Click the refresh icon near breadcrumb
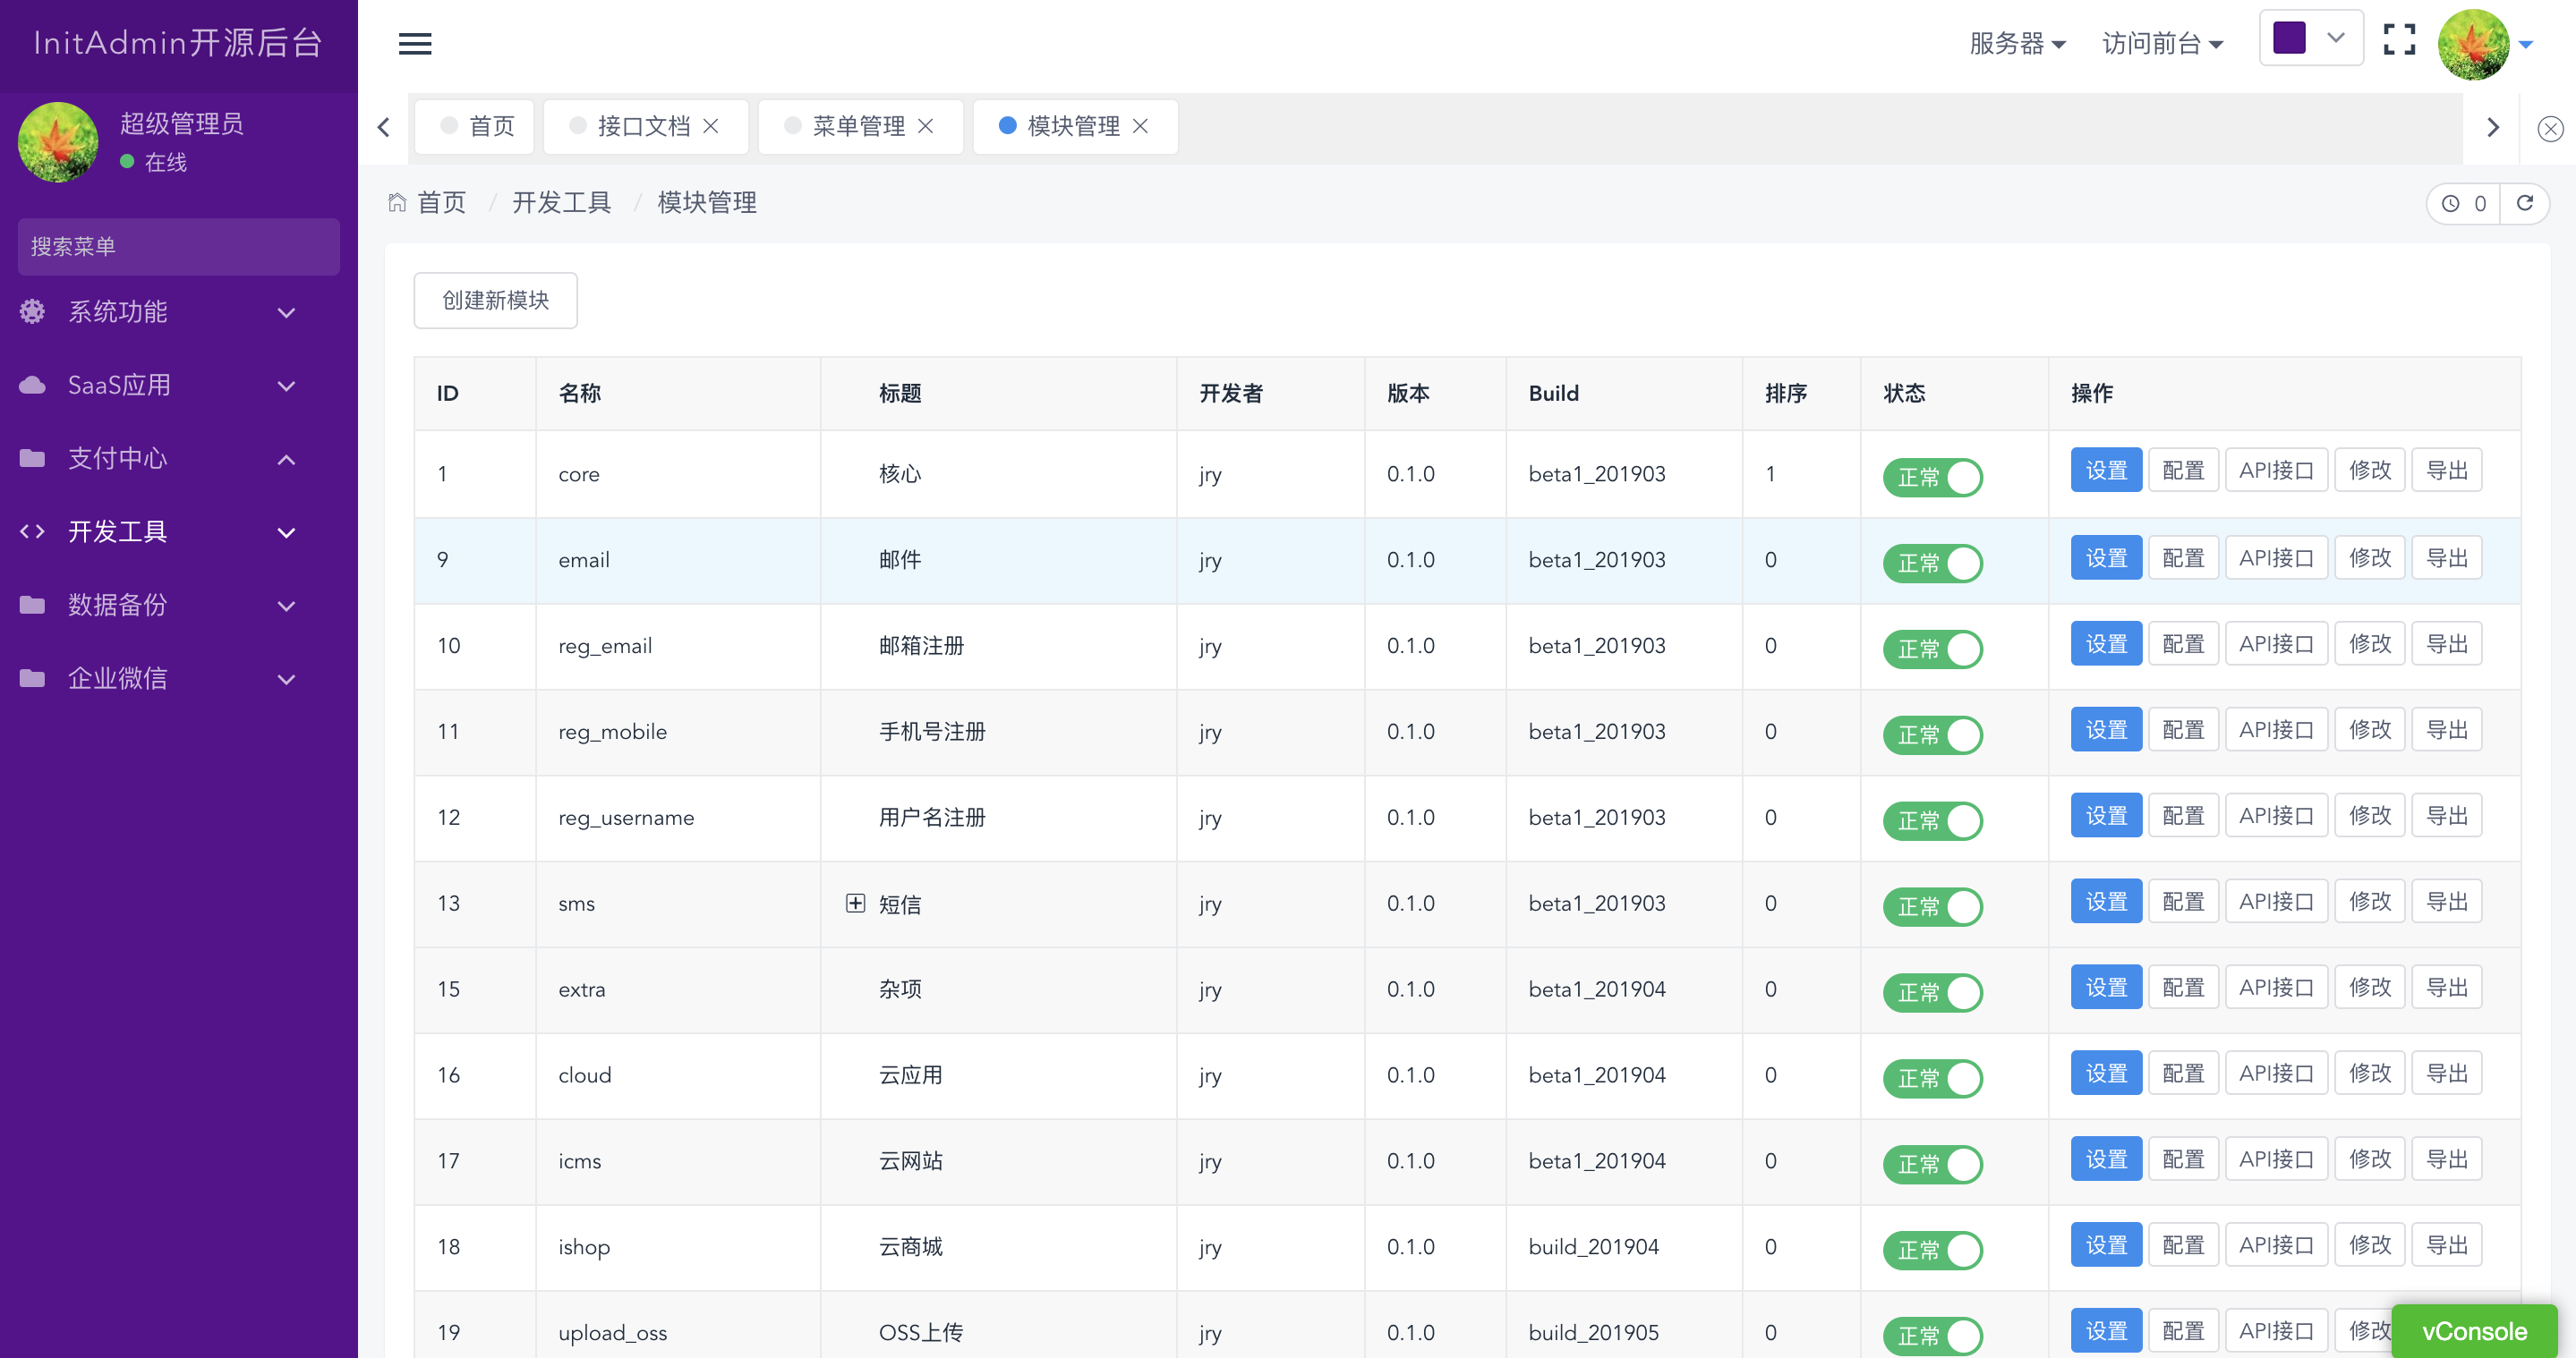The image size is (2576, 1358). point(2524,204)
